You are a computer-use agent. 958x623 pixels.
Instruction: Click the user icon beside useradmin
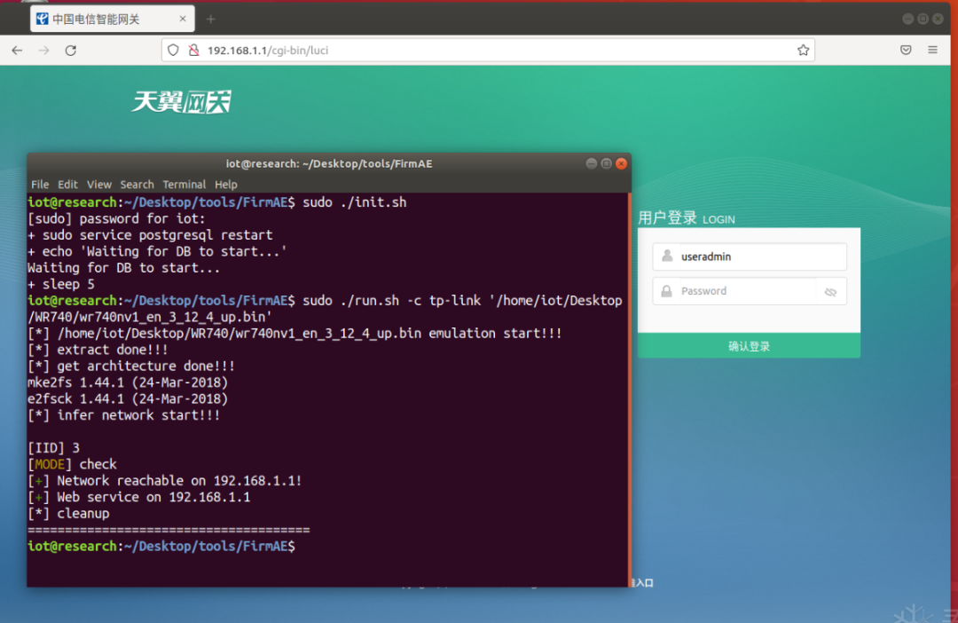click(667, 256)
